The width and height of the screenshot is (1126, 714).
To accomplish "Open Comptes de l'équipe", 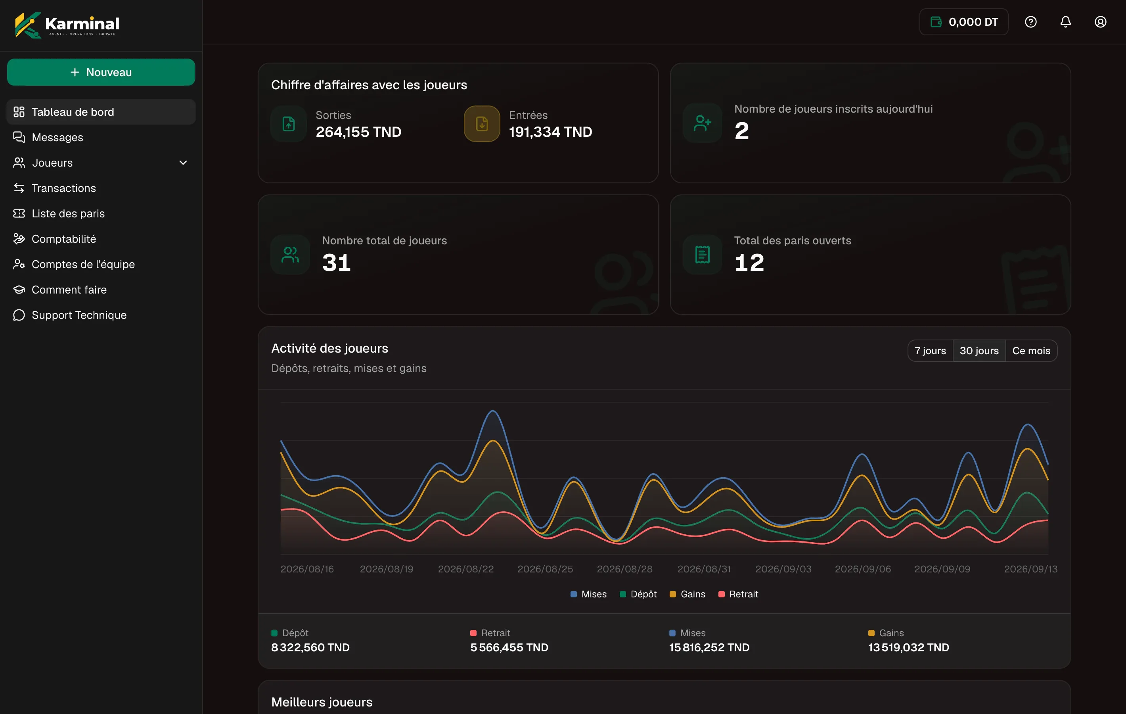I will (101, 264).
